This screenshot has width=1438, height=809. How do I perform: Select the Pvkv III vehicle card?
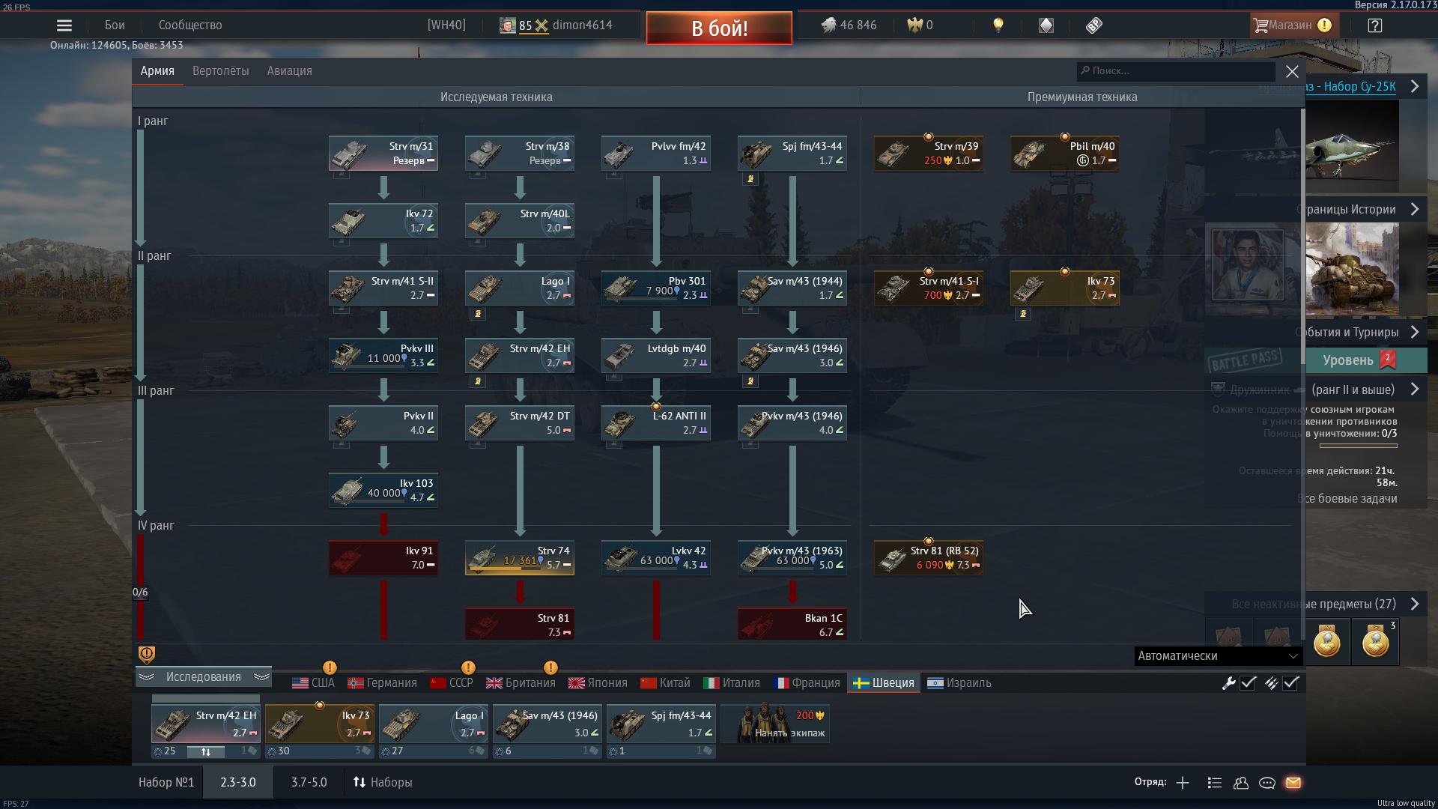point(383,356)
